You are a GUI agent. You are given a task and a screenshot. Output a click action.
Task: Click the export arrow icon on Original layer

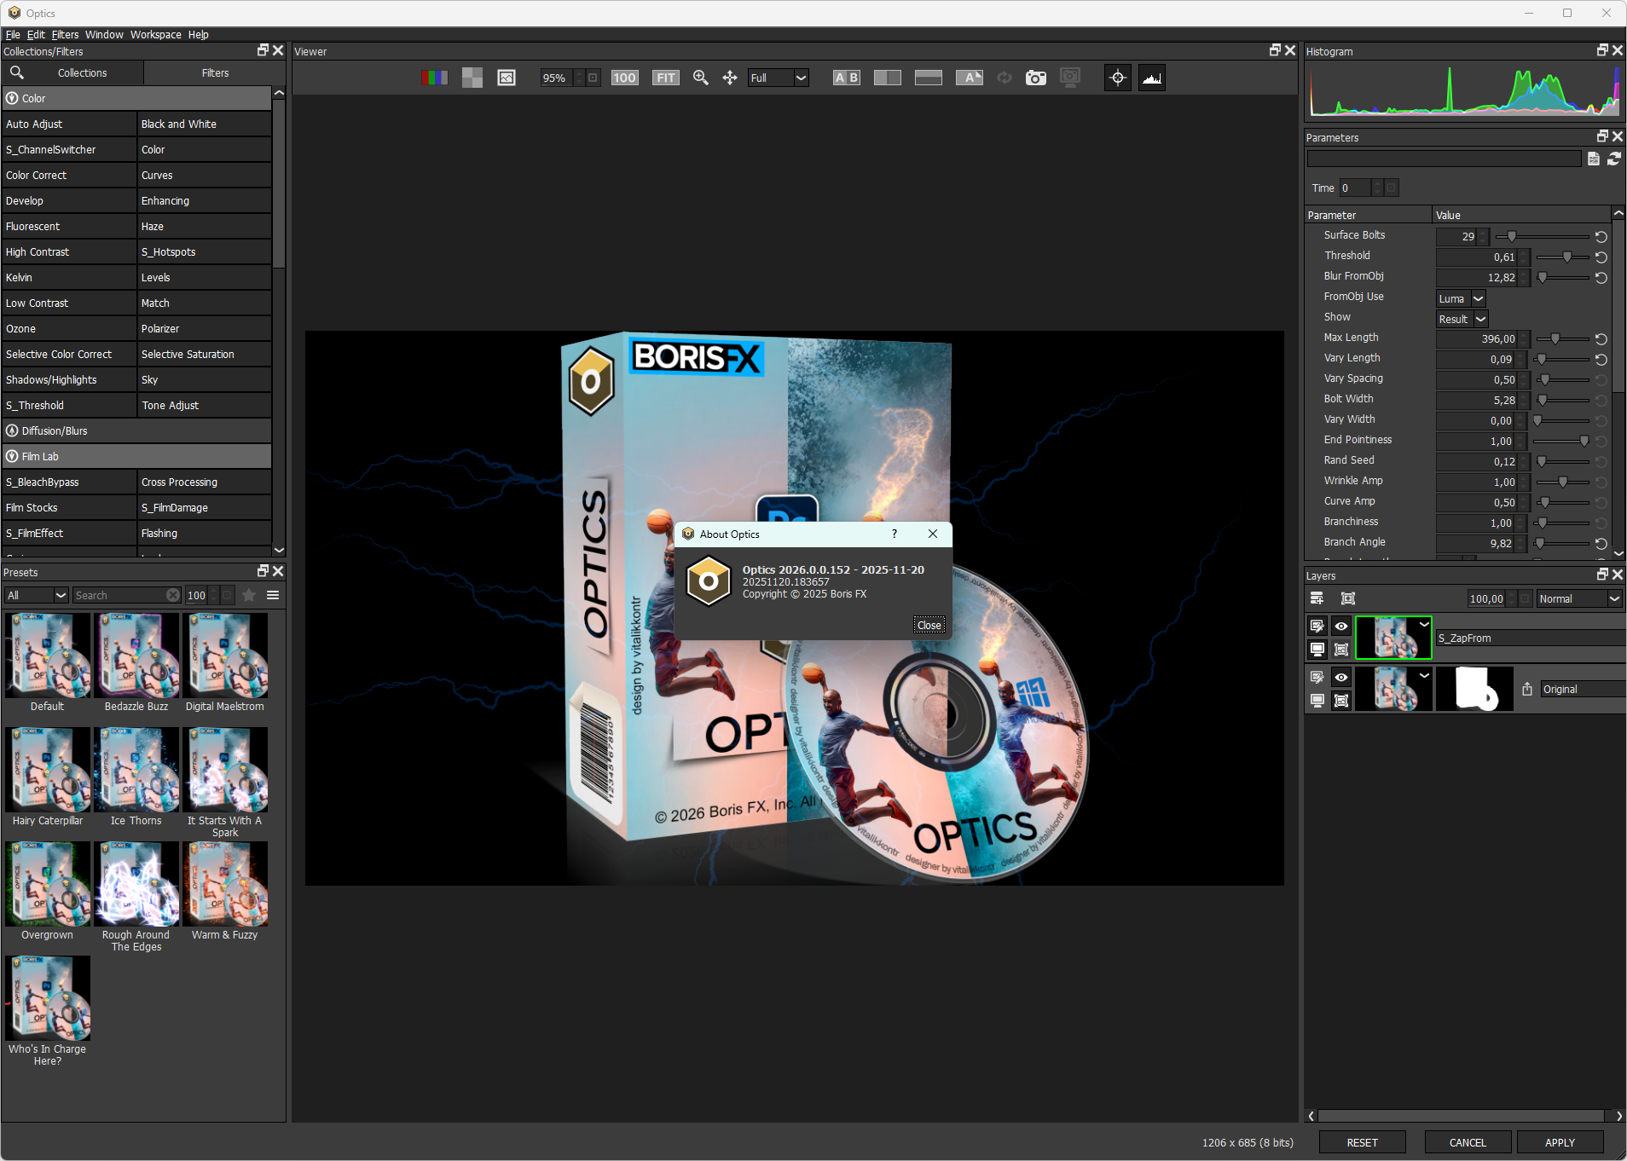[1527, 689]
